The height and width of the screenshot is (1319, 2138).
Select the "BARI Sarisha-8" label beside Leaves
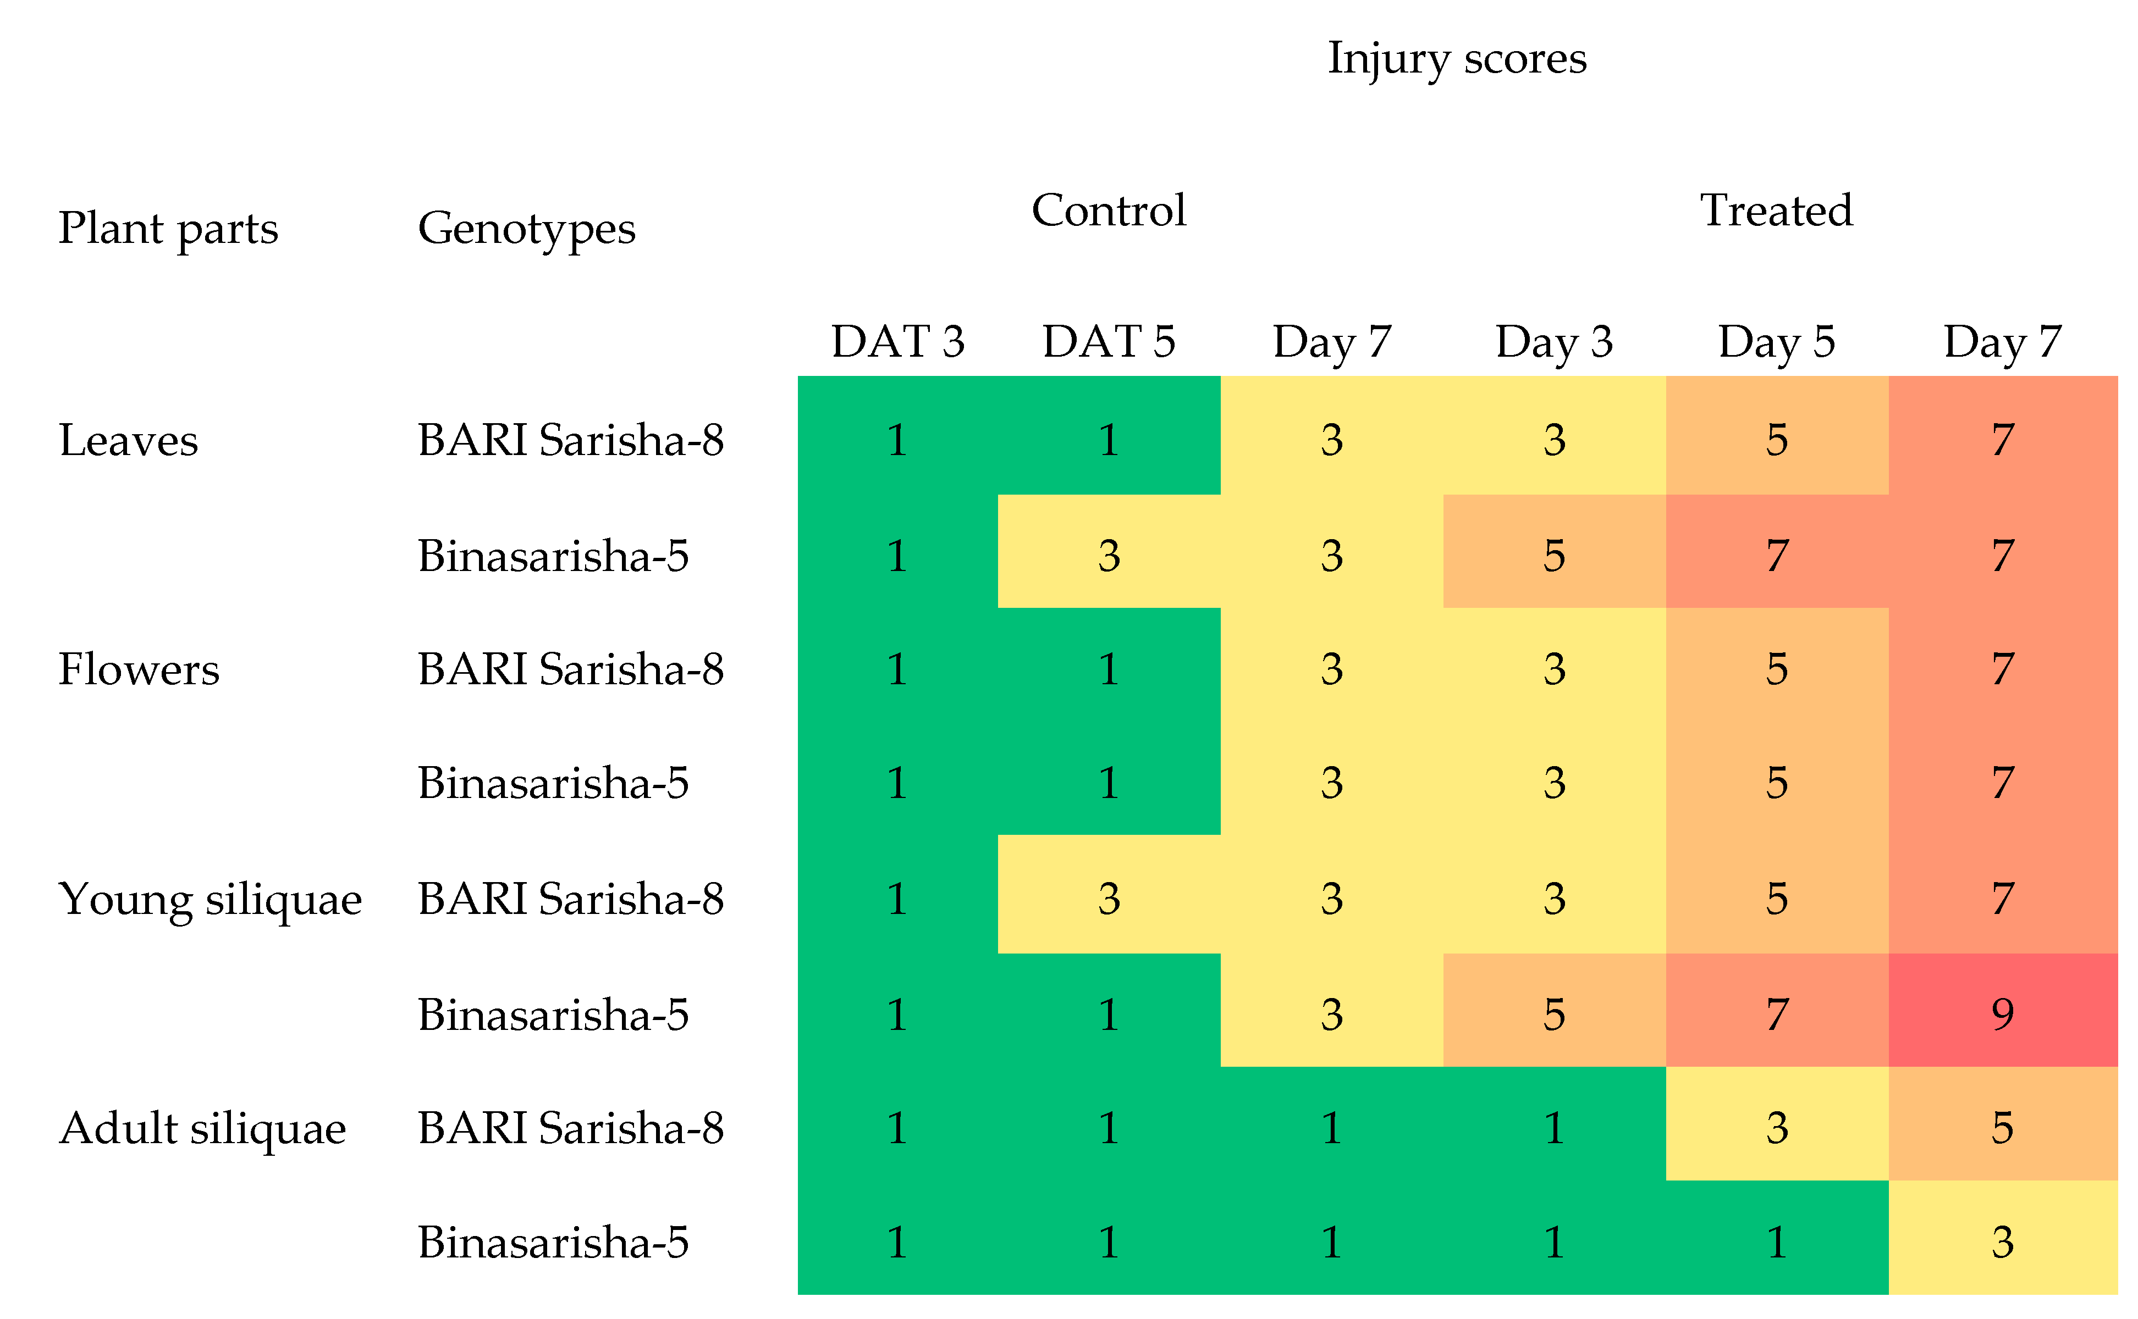pos(571,441)
